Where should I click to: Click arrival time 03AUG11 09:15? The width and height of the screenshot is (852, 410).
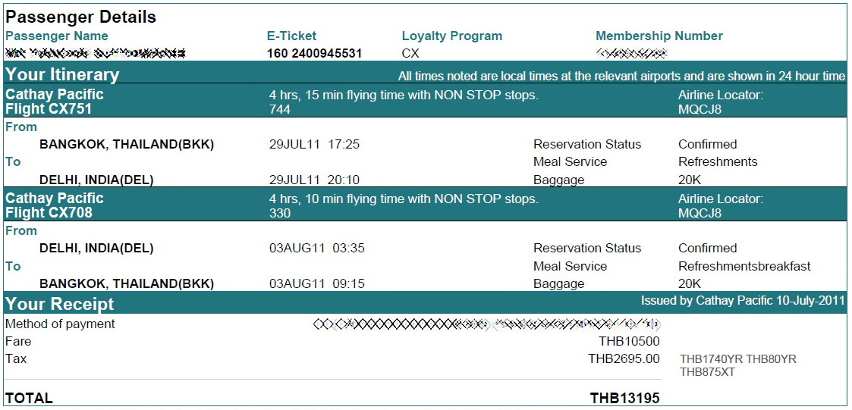317,283
